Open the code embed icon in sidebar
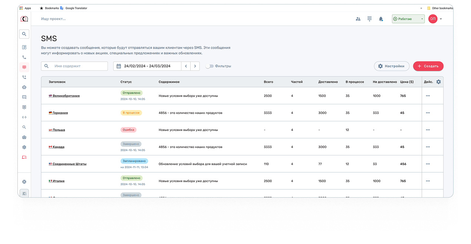The image size is (471, 244). pos(24,117)
